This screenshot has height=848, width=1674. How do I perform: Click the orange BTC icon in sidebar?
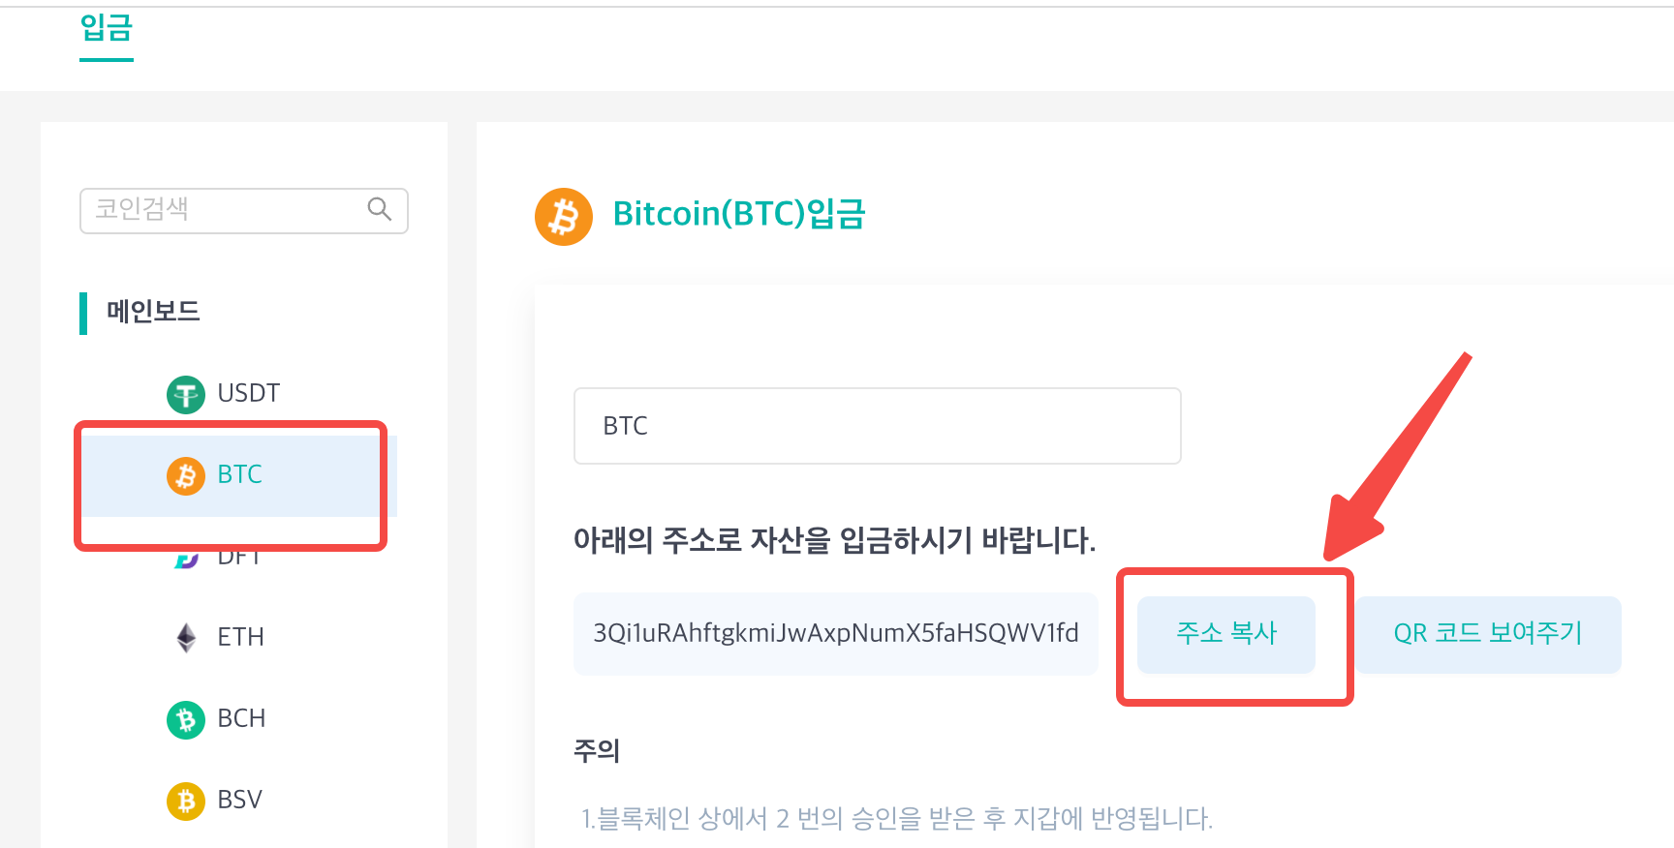(186, 475)
